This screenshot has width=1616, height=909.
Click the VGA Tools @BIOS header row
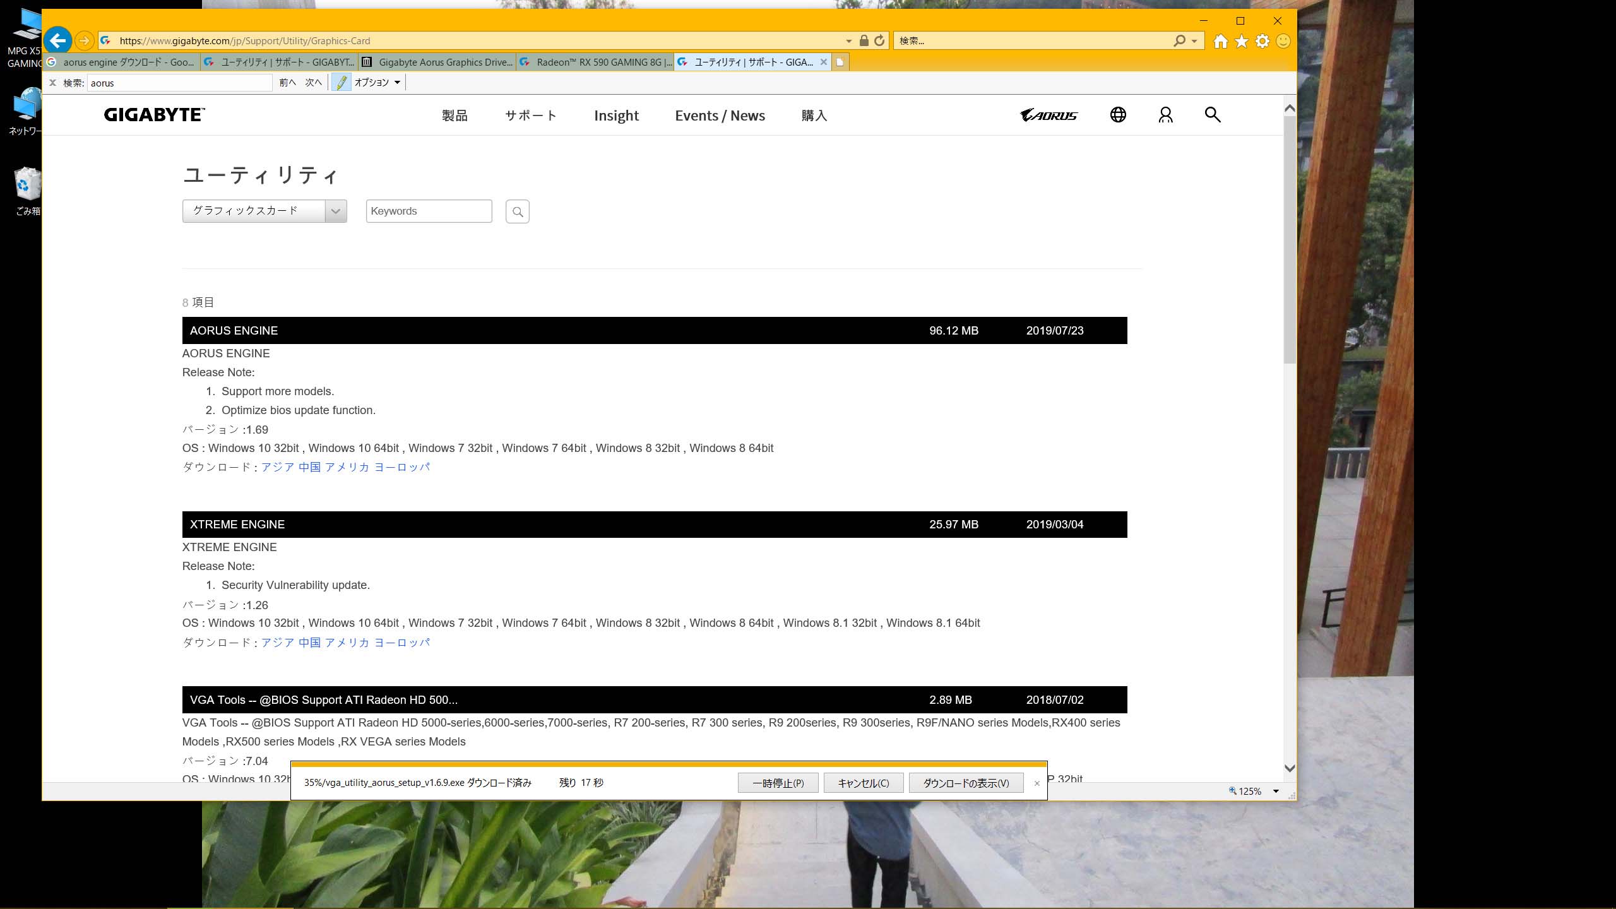655,700
